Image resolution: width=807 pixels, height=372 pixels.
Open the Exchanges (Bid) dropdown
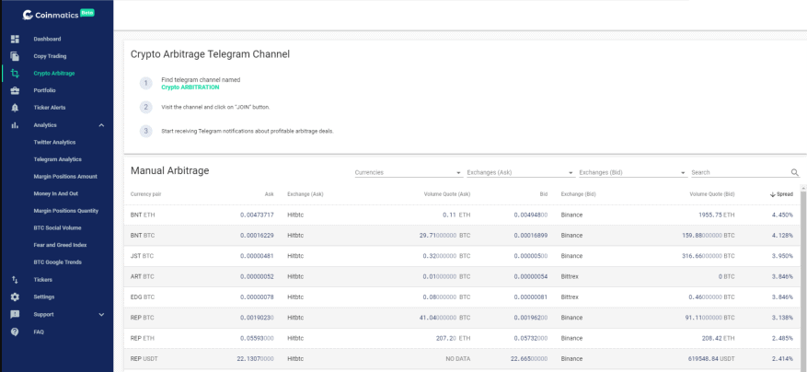(x=632, y=172)
